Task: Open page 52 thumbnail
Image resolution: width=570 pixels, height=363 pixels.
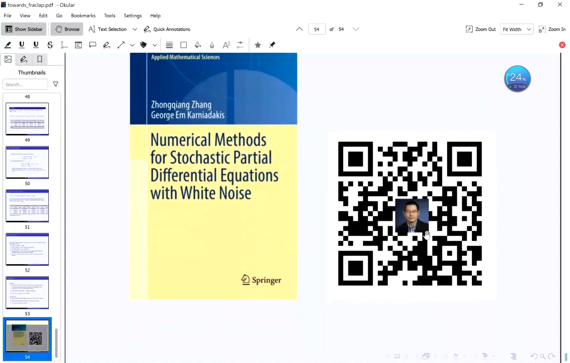Action: (x=27, y=249)
